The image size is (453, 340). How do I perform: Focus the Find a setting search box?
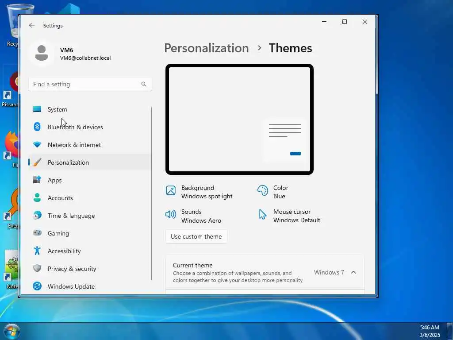(x=90, y=84)
